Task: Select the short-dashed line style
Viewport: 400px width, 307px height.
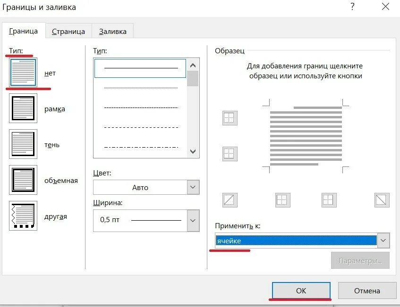Action: (140, 108)
